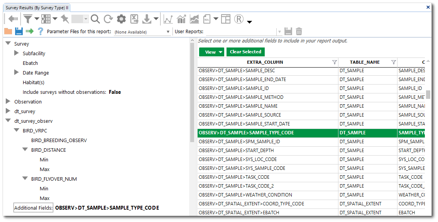
Task: Filter the EXTRA_COLUMN column header
Action: [335, 62]
